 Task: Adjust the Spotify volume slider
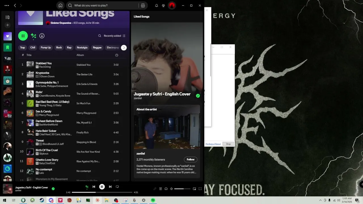click(182, 189)
